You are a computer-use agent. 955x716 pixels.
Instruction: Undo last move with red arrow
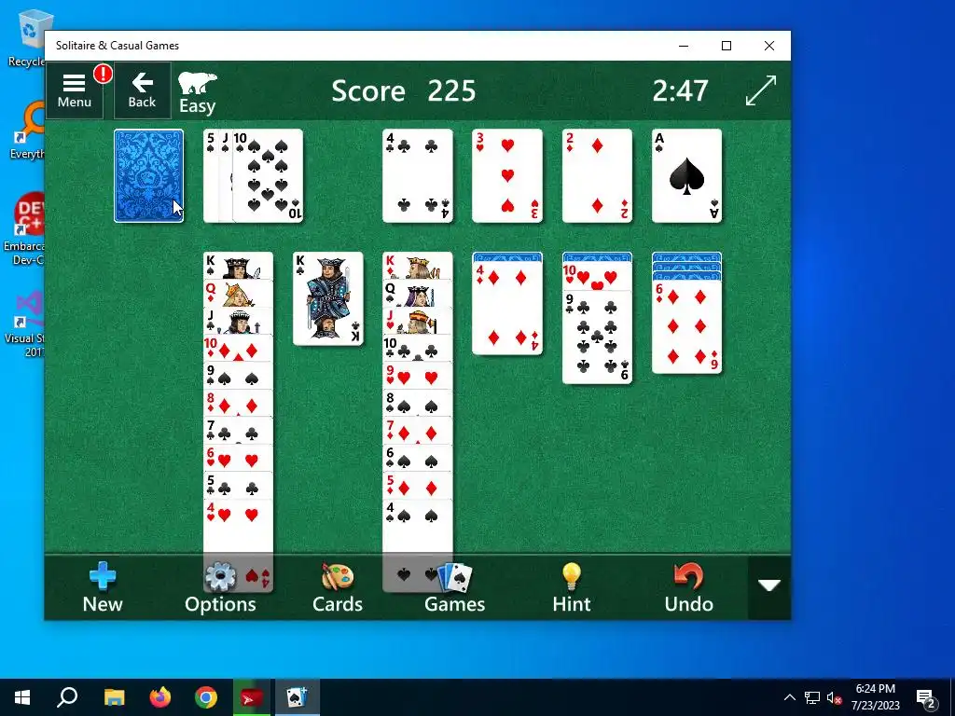[x=689, y=587]
